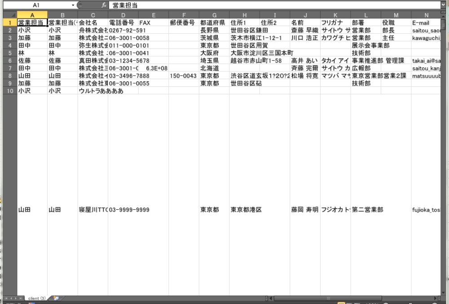Go to previous sheet tab arrow
The height and width of the screenshot is (304, 449).
pos(11,298)
